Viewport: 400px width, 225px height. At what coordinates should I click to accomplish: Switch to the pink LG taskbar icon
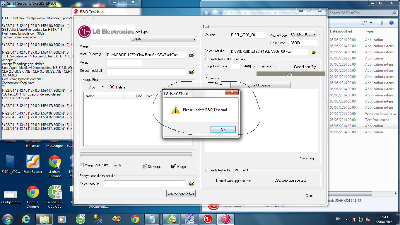pos(225,219)
